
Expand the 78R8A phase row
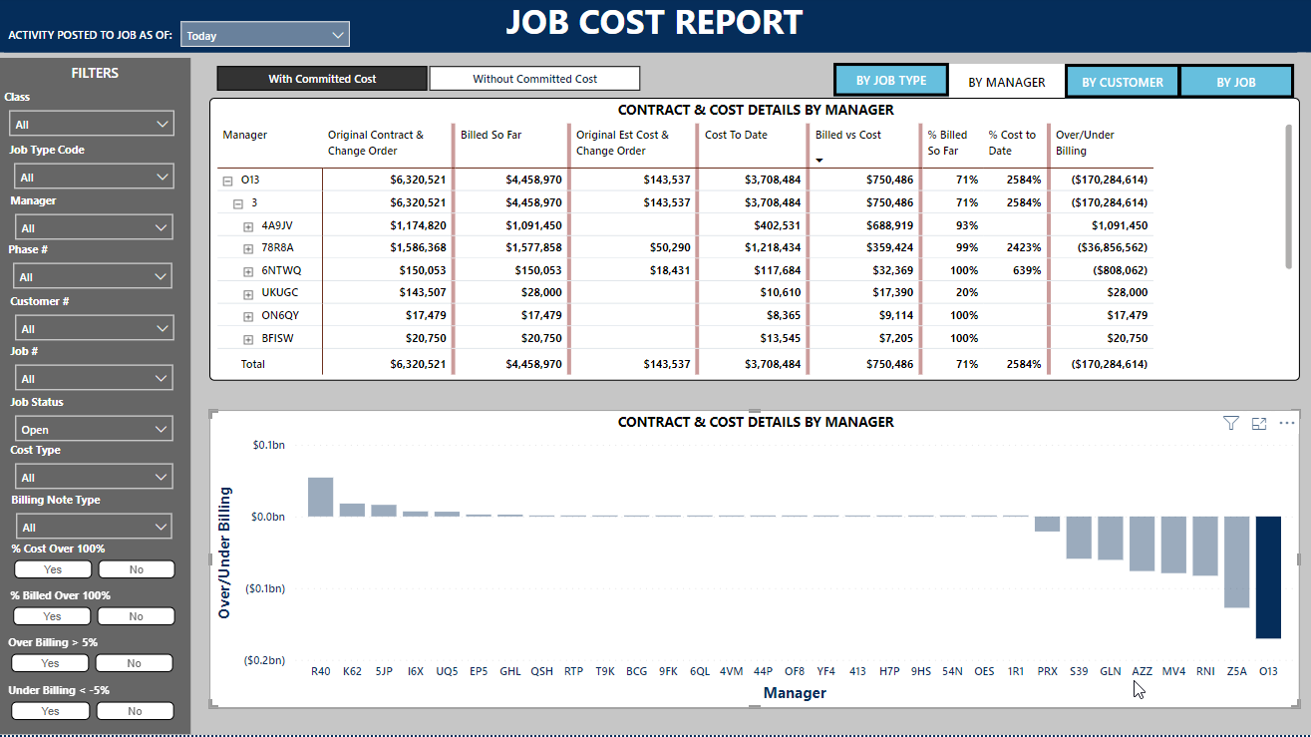(x=247, y=247)
